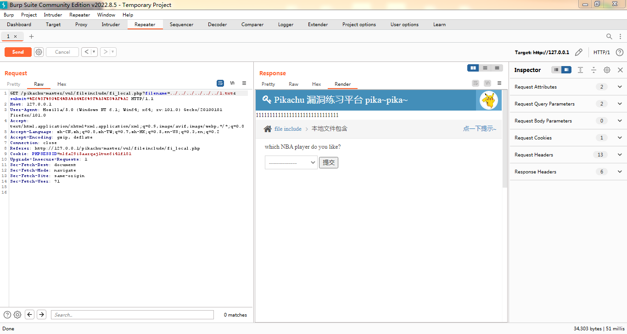Viewport: 627px width, 334px height.
Task: Toggle soft word wrap in the Request editor
Action: coord(220,83)
